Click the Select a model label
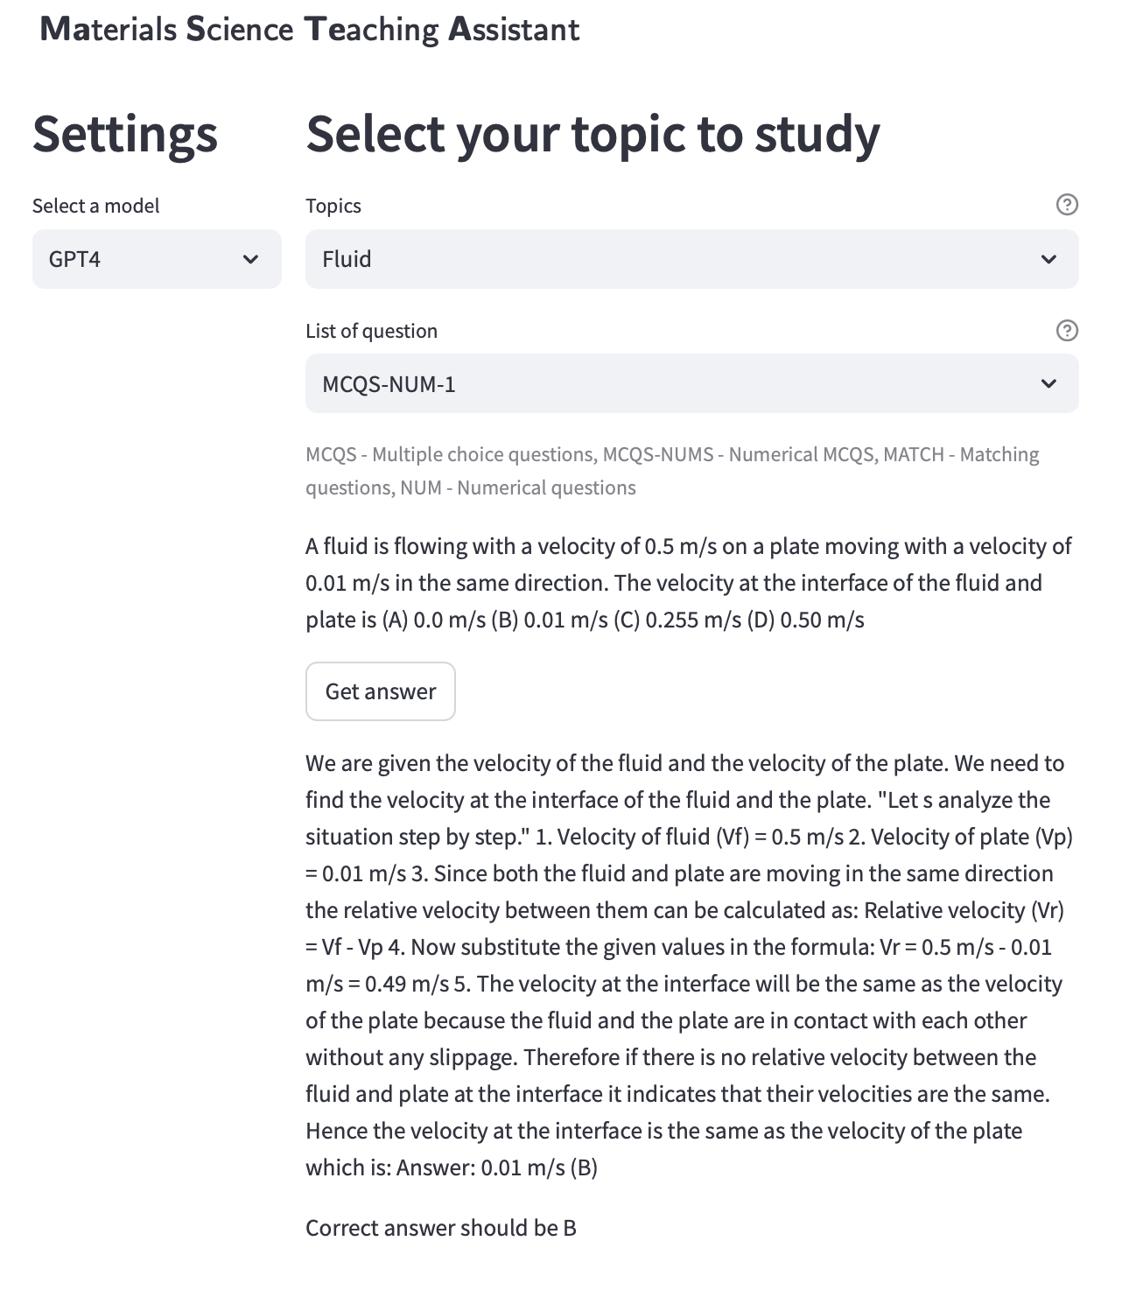 [96, 206]
